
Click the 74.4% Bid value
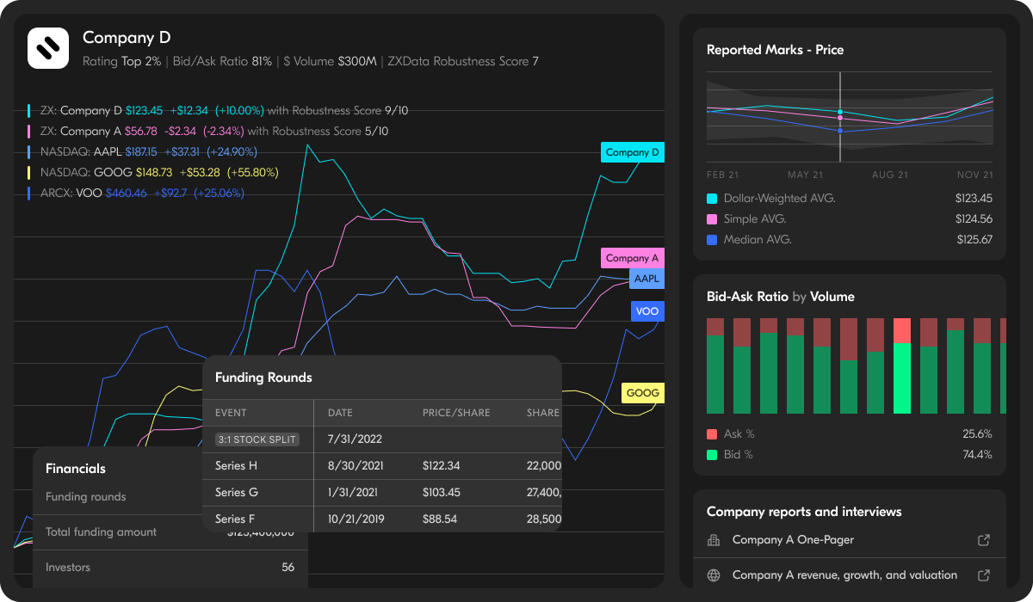(x=977, y=455)
